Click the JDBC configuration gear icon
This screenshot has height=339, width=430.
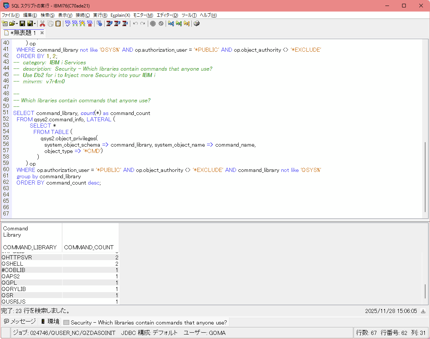[99, 23]
